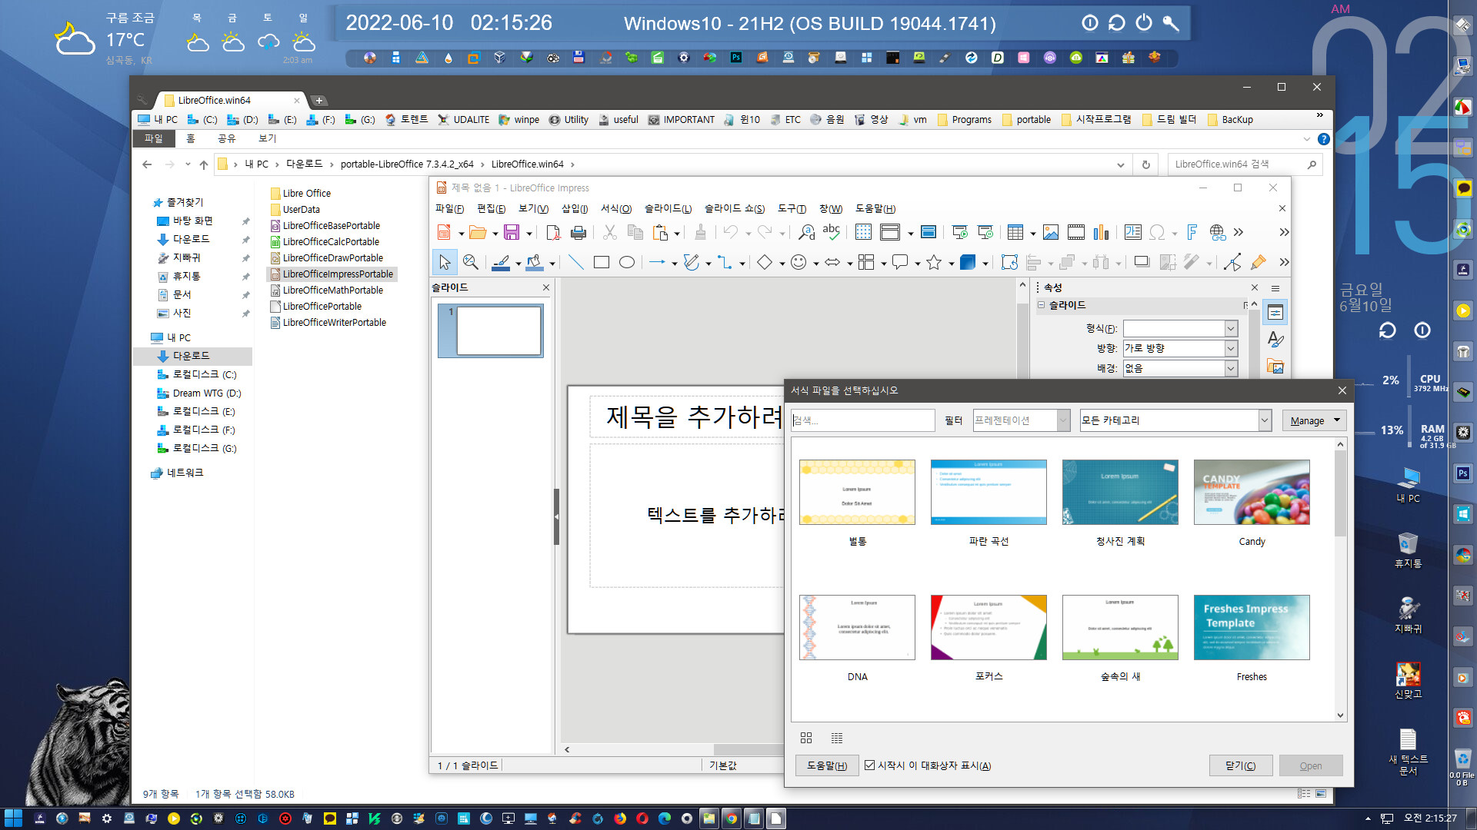Click the Insert Image icon
The height and width of the screenshot is (830, 1477).
click(x=1051, y=232)
